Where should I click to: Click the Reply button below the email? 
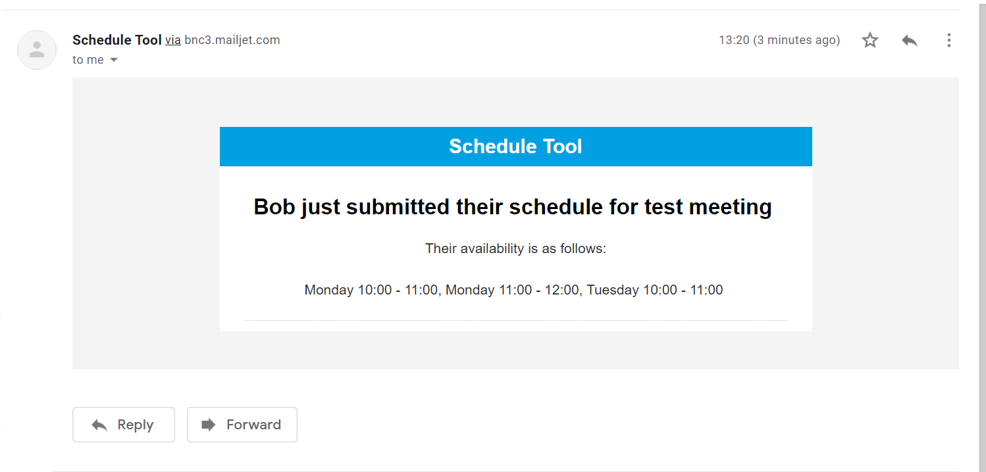click(x=123, y=424)
